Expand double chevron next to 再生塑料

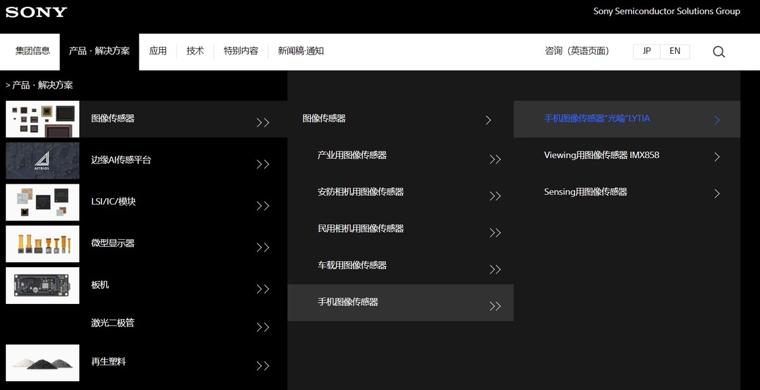pos(263,366)
